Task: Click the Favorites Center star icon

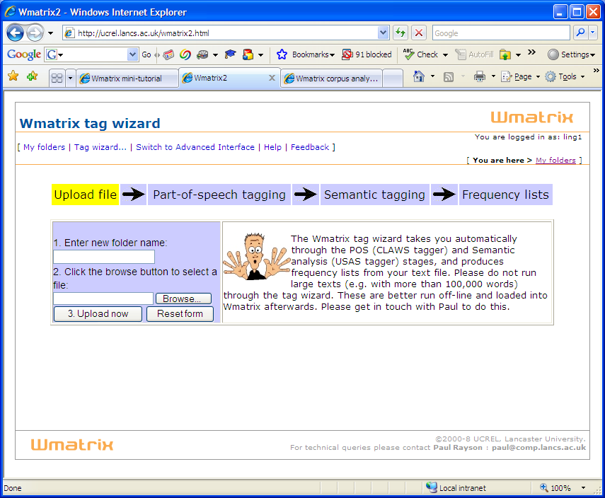Action: click(13, 76)
